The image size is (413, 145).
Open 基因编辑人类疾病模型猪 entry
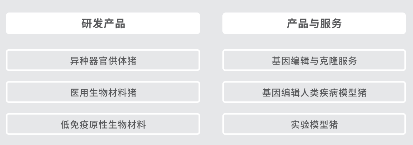[314, 92]
